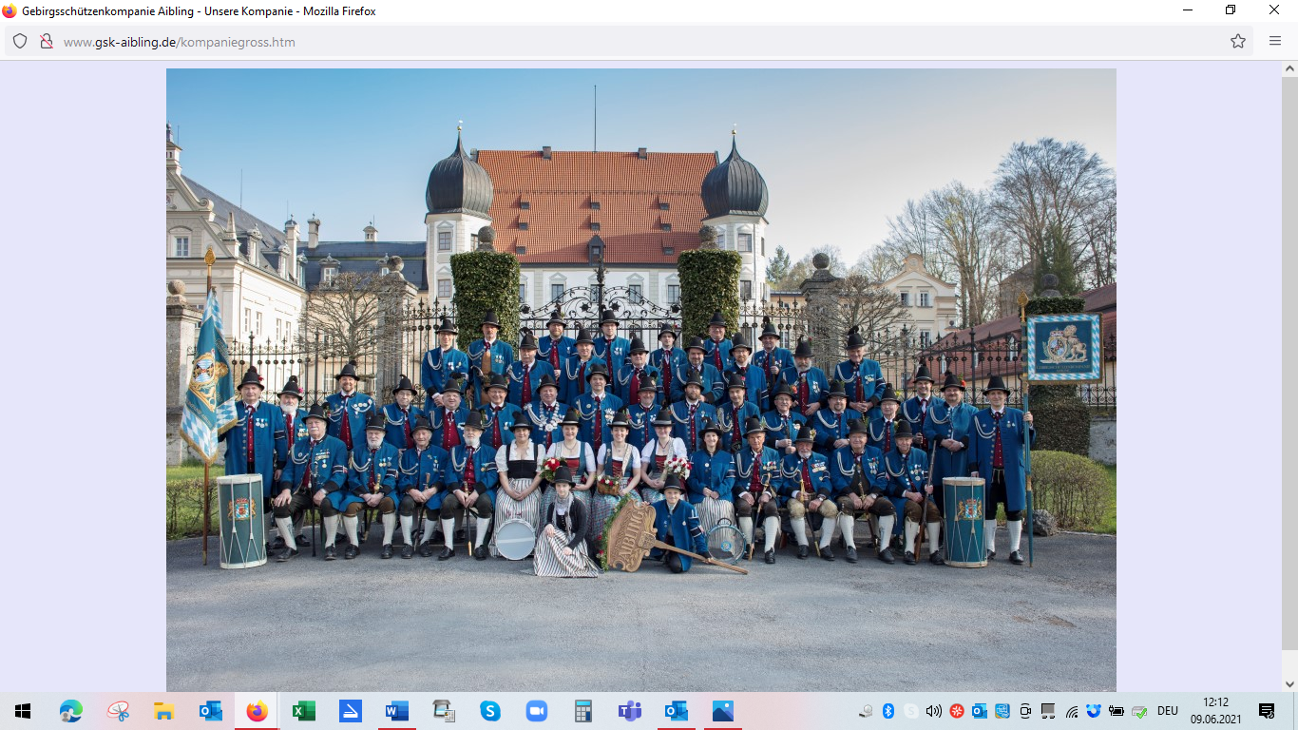Open Skype from the taskbar
Screen dimensions: 1298x730
[x=489, y=711]
